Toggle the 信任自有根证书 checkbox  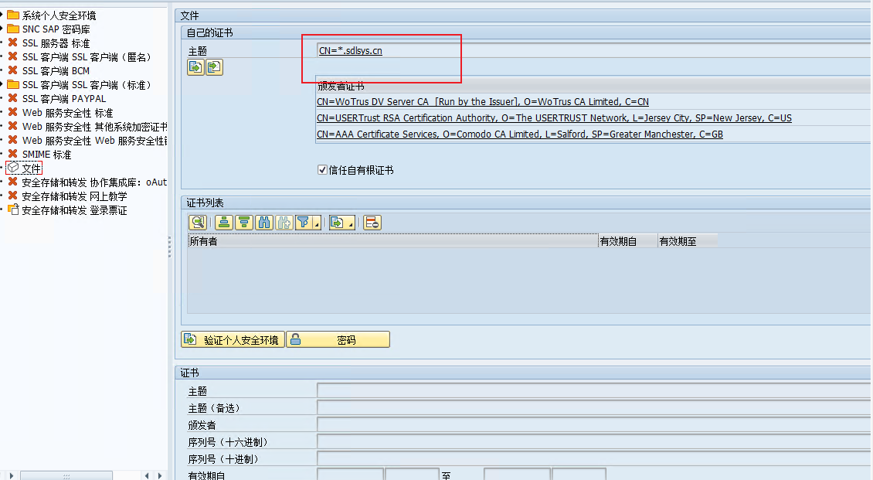coord(322,170)
